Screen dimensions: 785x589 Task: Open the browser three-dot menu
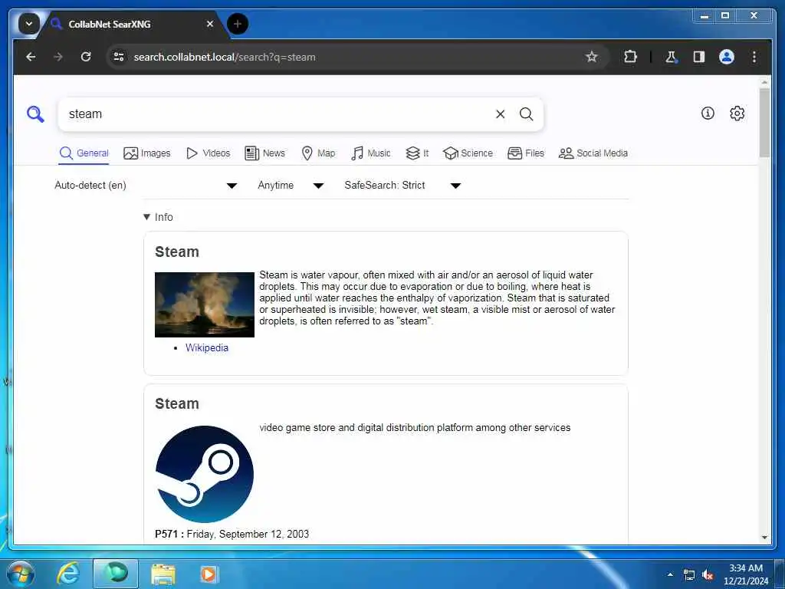coord(754,57)
